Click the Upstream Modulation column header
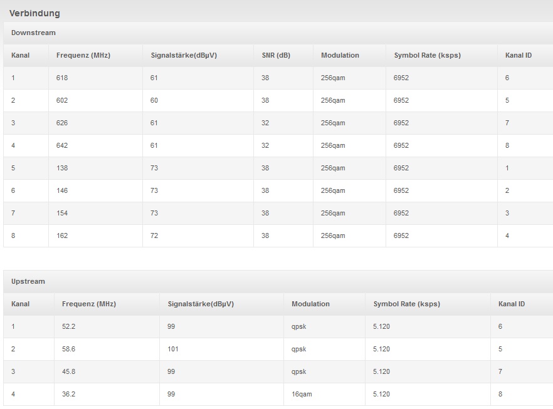Viewport: 553px width, 409px height. pyautogui.click(x=310, y=304)
